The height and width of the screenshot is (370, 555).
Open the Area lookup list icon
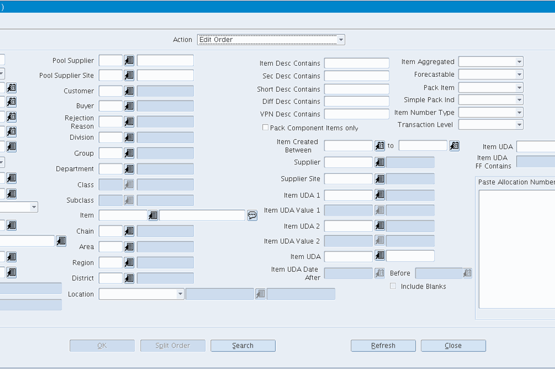(x=129, y=247)
